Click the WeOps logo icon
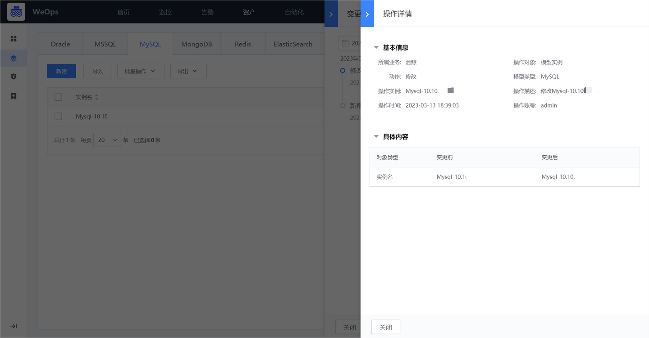This screenshot has height=338, width=649. click(x=16, y=12)
